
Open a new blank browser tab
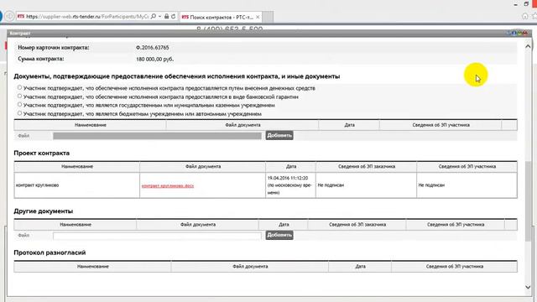coord(268,17)
